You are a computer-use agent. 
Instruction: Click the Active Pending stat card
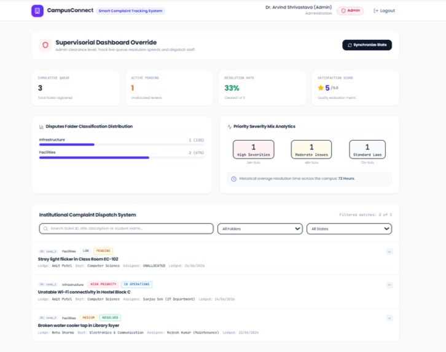pos(169,88)
